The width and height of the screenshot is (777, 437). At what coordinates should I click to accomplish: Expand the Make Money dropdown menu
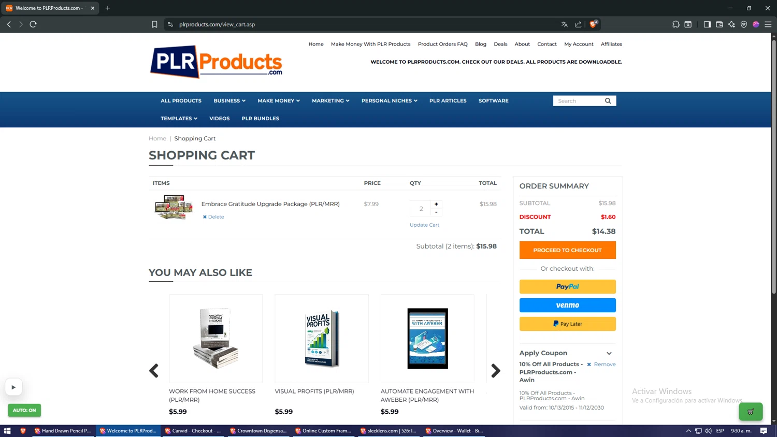coord(279,101)
